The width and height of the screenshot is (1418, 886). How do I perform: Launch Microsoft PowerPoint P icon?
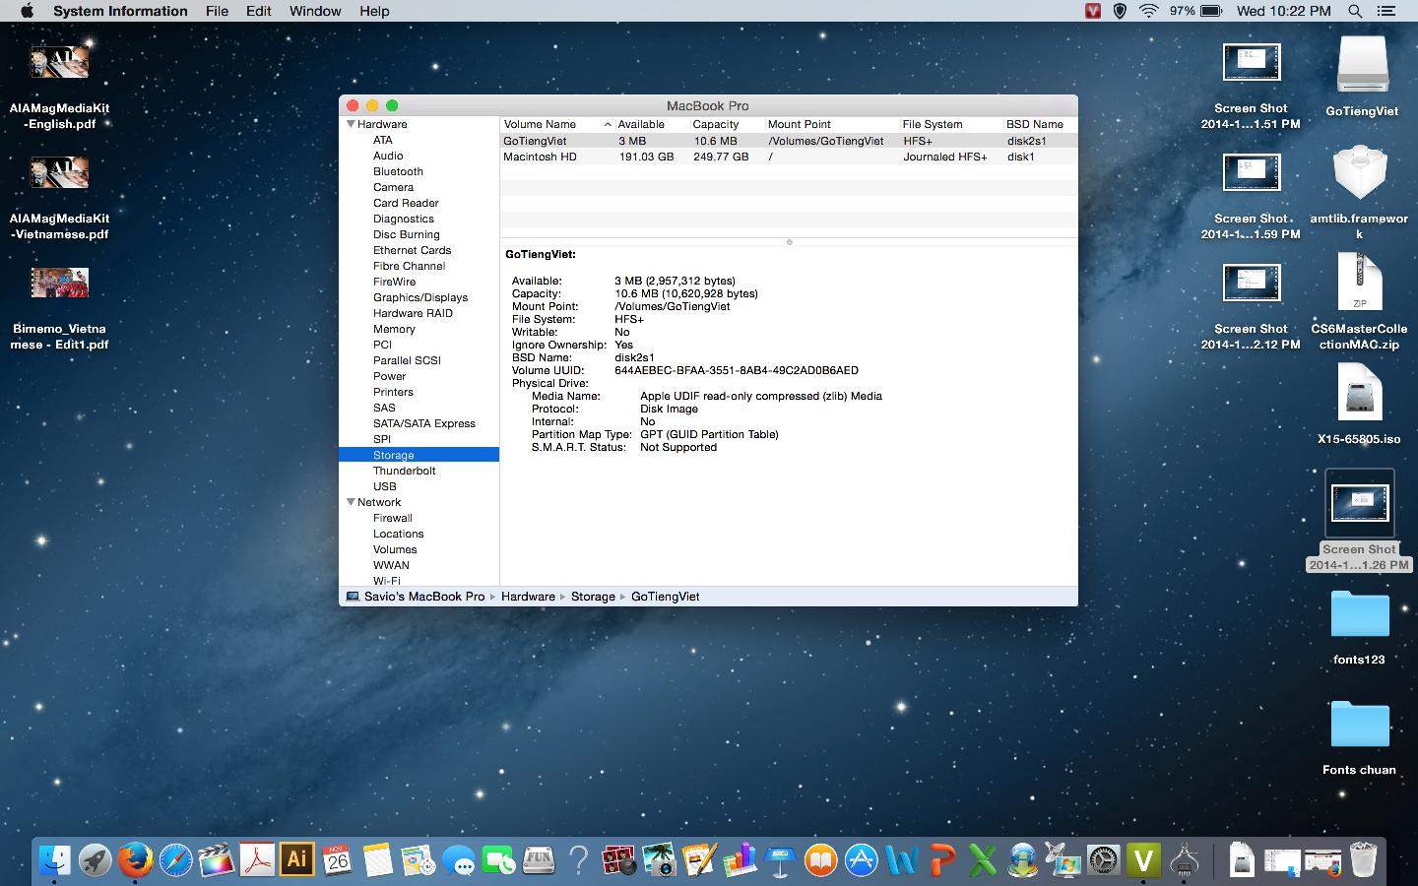pos(941,860)
